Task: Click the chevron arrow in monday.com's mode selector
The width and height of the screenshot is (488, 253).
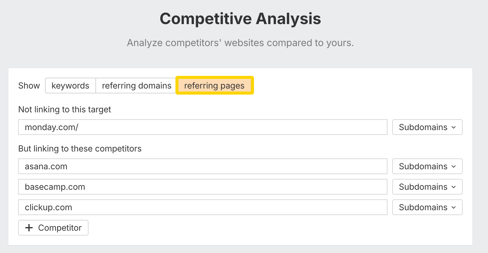Action: tap(454, 127)
